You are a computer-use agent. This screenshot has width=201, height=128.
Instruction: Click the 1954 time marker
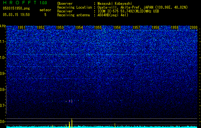point(79,28)
